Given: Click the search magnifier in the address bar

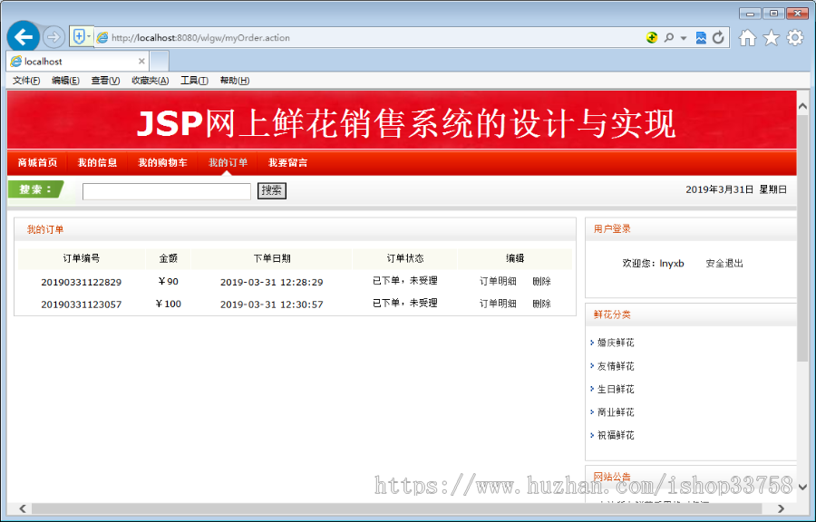Looking at the screenshot, I should (669, 37).
